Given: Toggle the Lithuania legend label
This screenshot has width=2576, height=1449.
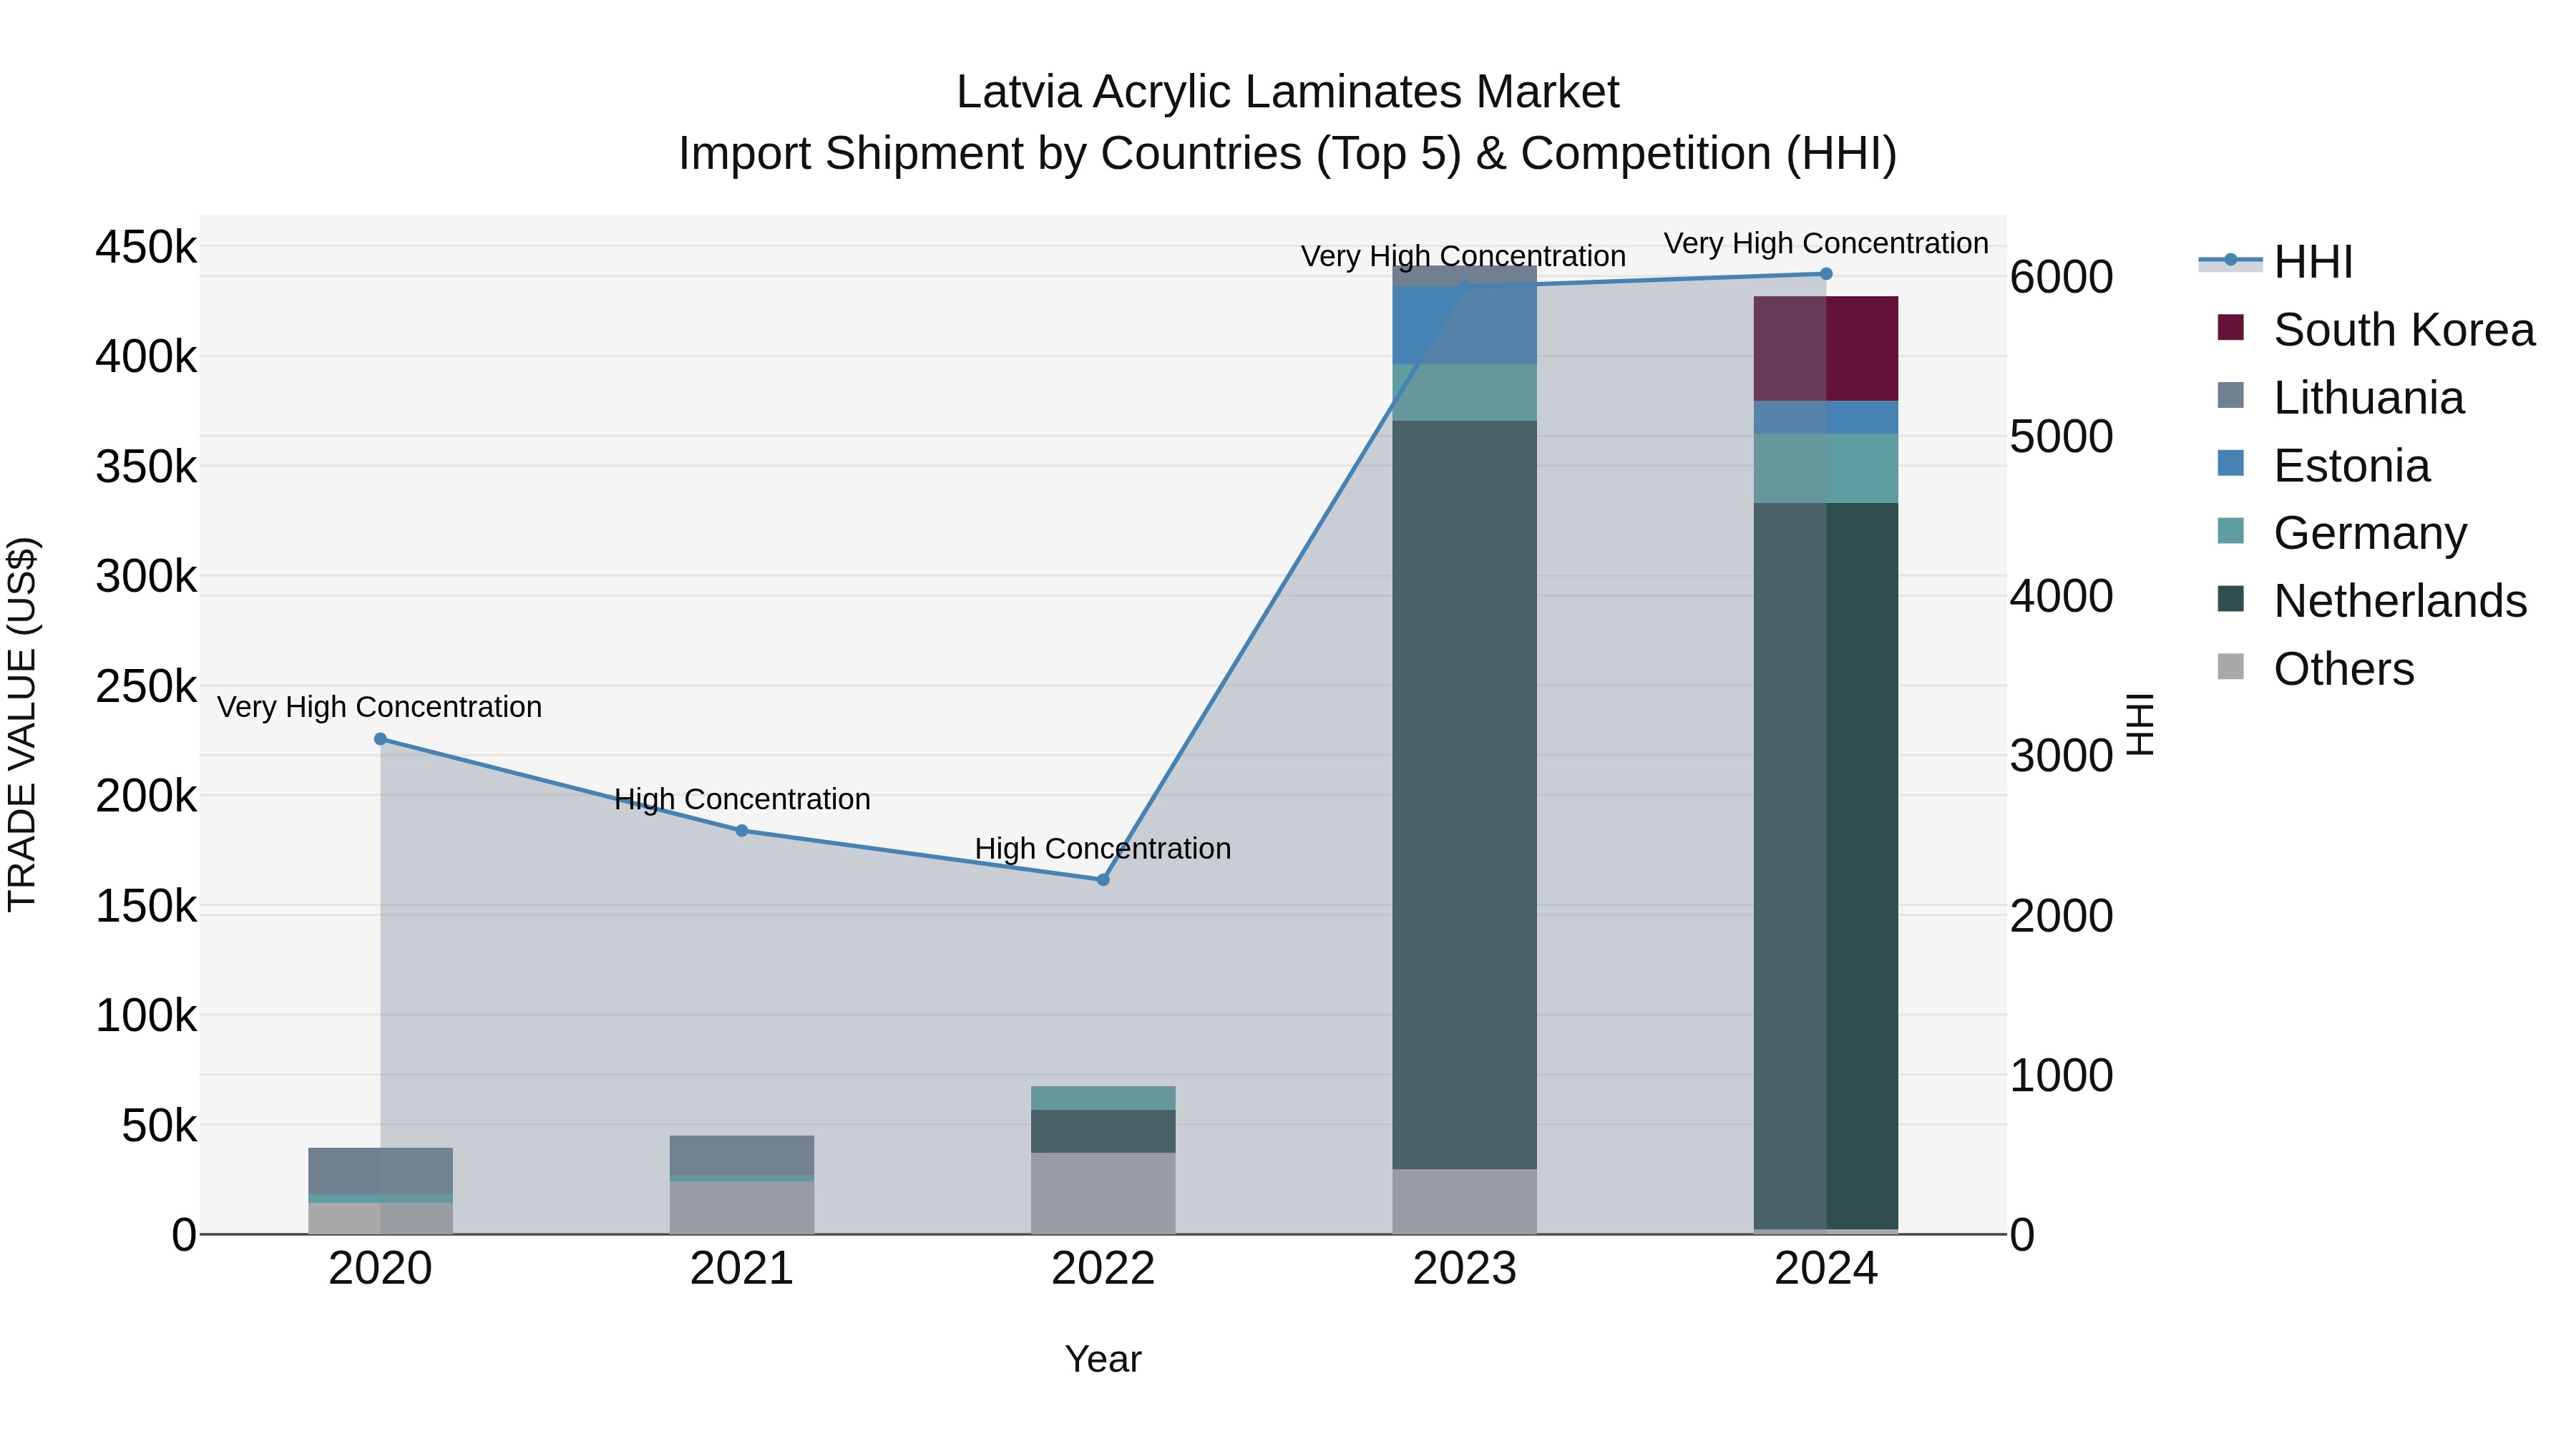Looking at the screenshot, I should [2369, 398].
